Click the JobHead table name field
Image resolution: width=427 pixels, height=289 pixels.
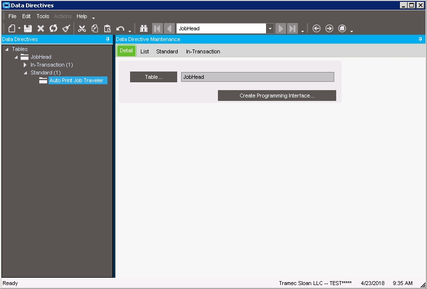coord(258,77)
